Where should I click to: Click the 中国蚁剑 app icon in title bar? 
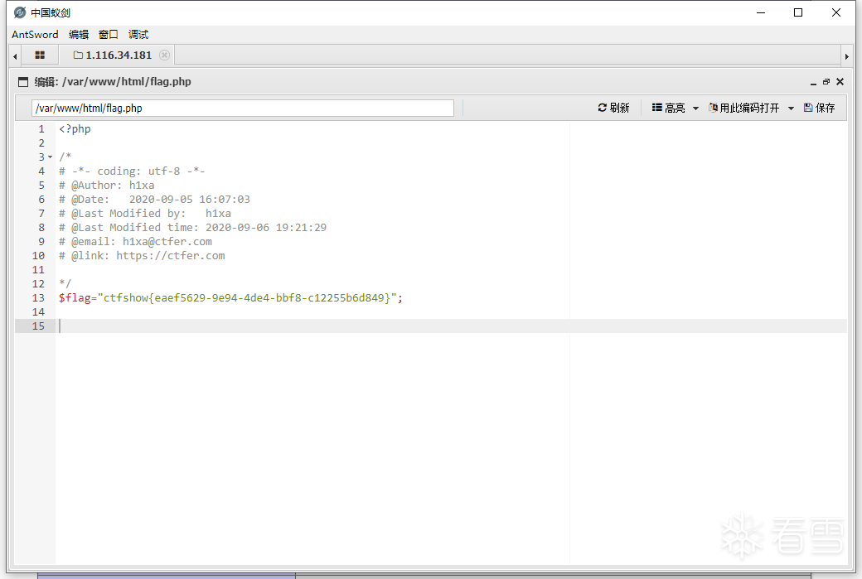tap(20, 12)
